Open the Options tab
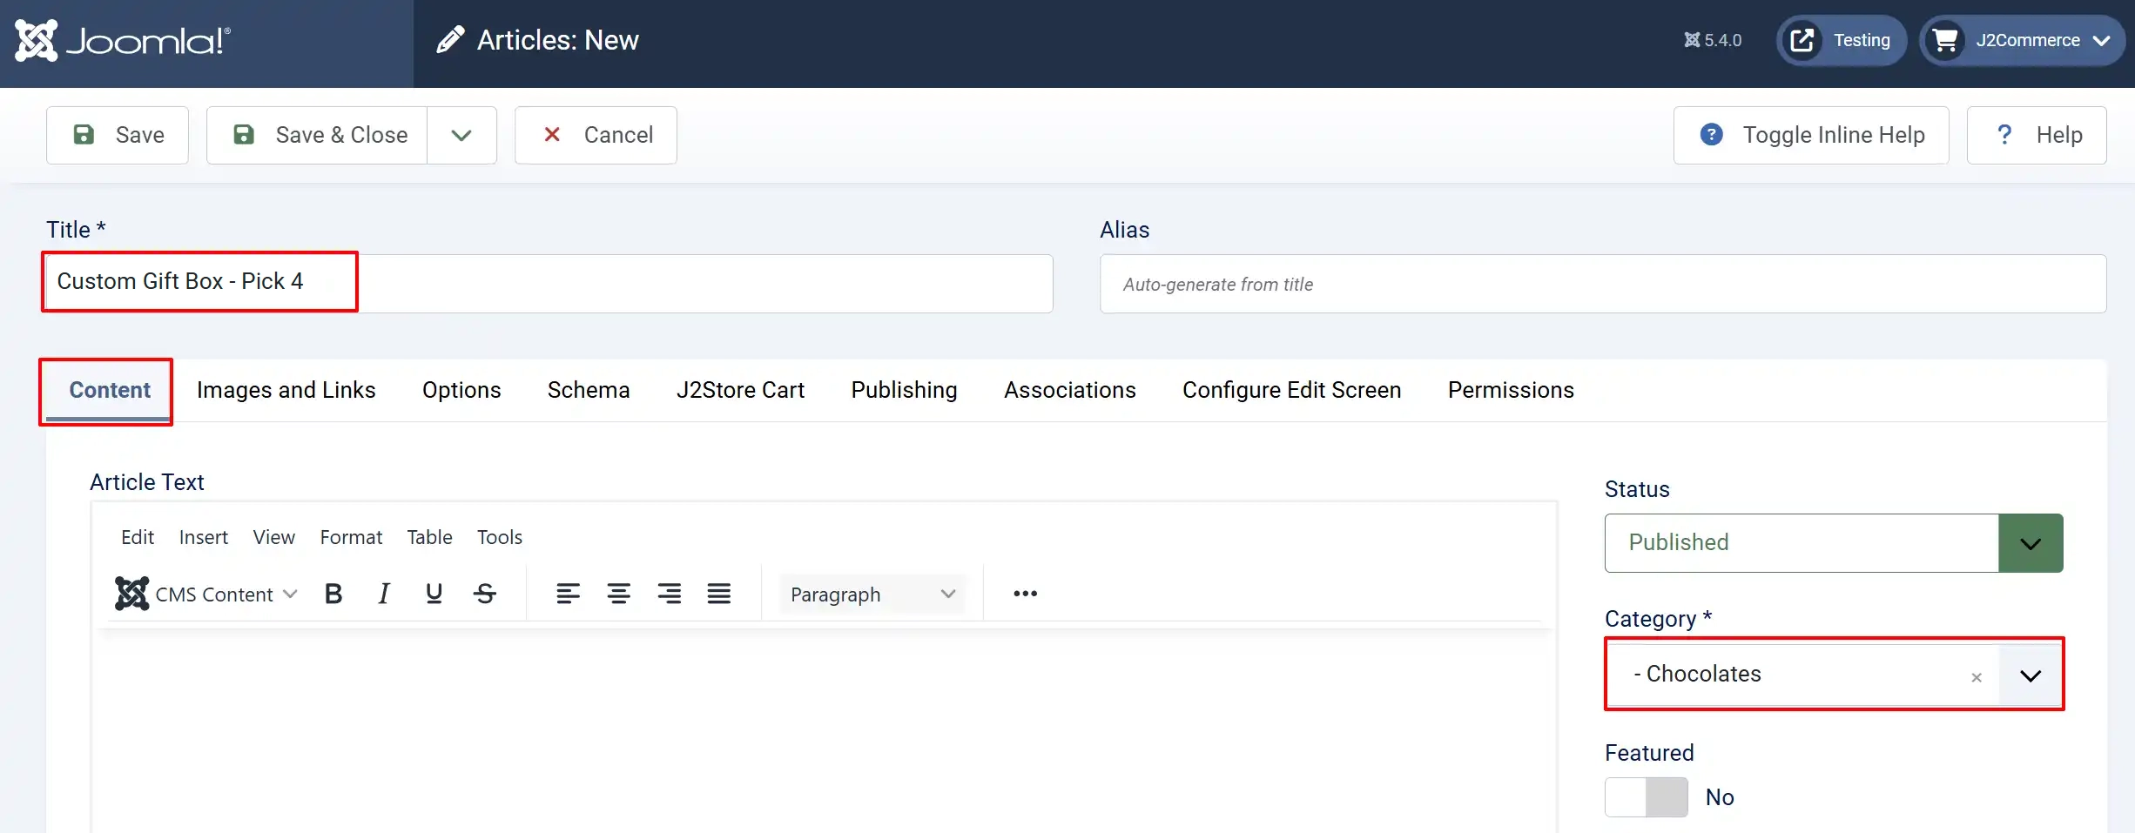Screen dimensions: 2135x833 point(461,390)
